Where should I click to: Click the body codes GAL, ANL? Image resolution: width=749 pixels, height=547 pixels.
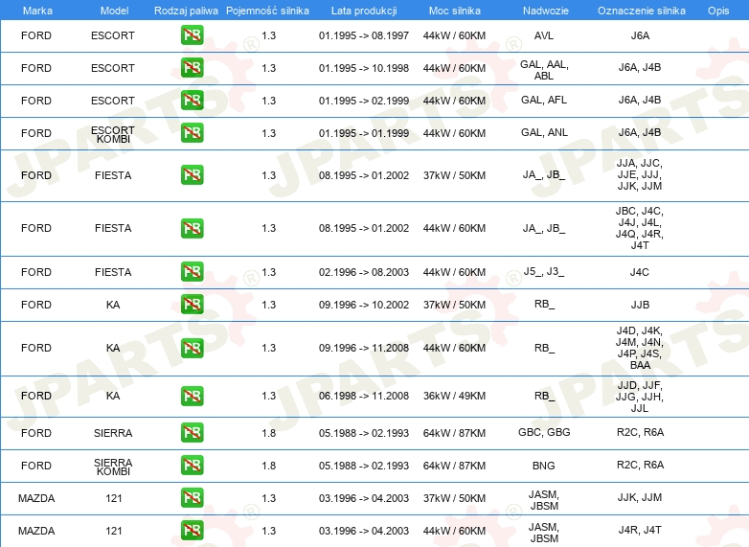pyautogui.click(x=544, y=132)
